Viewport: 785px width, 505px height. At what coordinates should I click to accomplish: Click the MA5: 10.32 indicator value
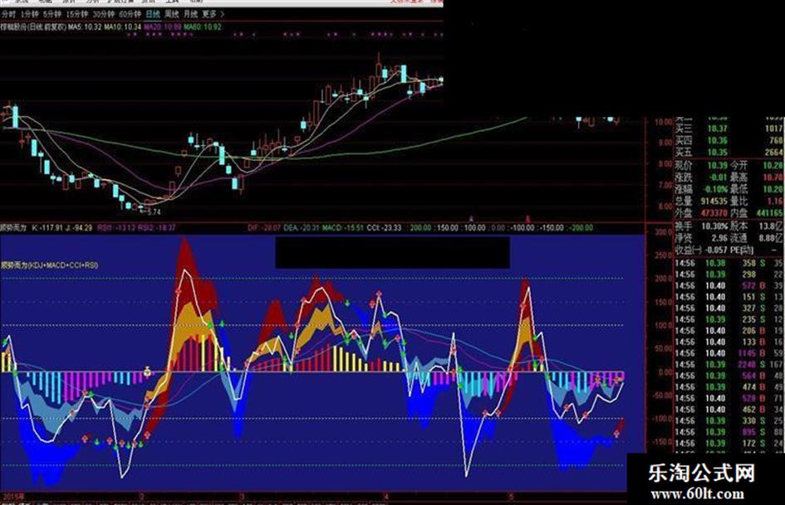tap(85, 27)
